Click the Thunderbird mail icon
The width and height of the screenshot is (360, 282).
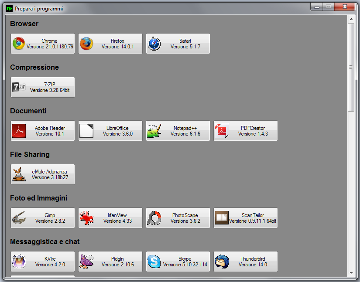click(222, 262)
